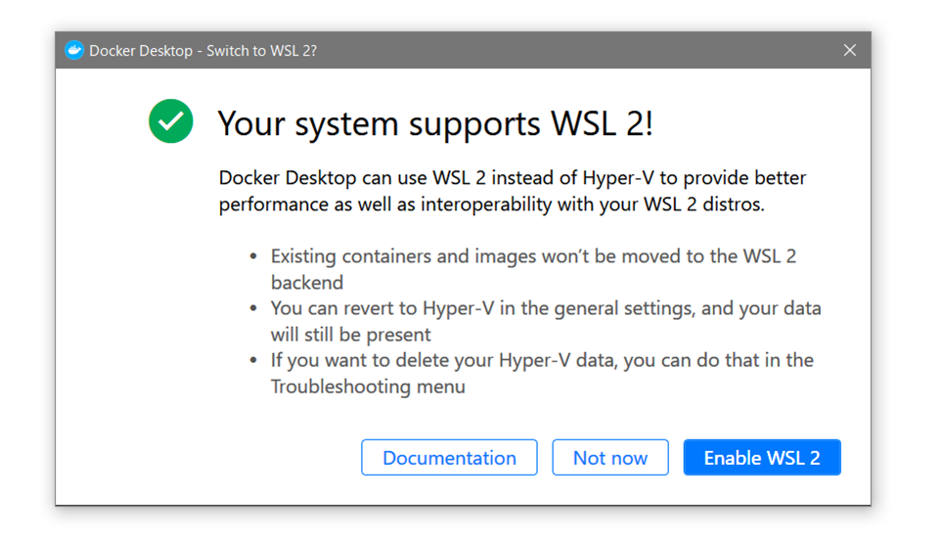This screenshot has height=546, width=943.
Task: Click the 'performance as well as interoperability' line
Action: (491, 205)
